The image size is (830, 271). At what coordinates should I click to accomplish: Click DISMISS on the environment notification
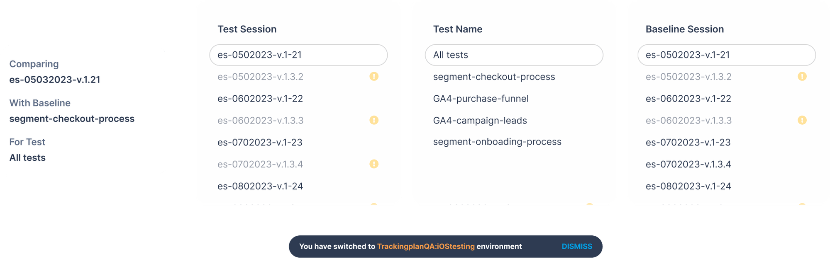coord(576,246)
